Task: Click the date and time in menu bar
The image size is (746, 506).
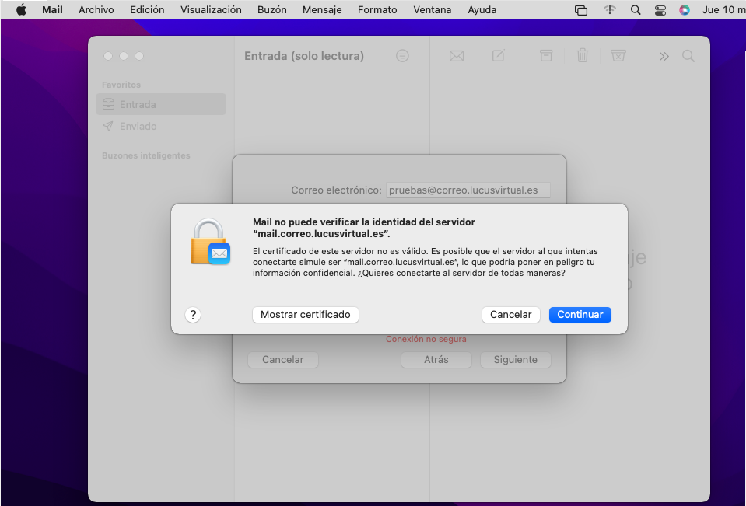Action: [x=723, y=9]
